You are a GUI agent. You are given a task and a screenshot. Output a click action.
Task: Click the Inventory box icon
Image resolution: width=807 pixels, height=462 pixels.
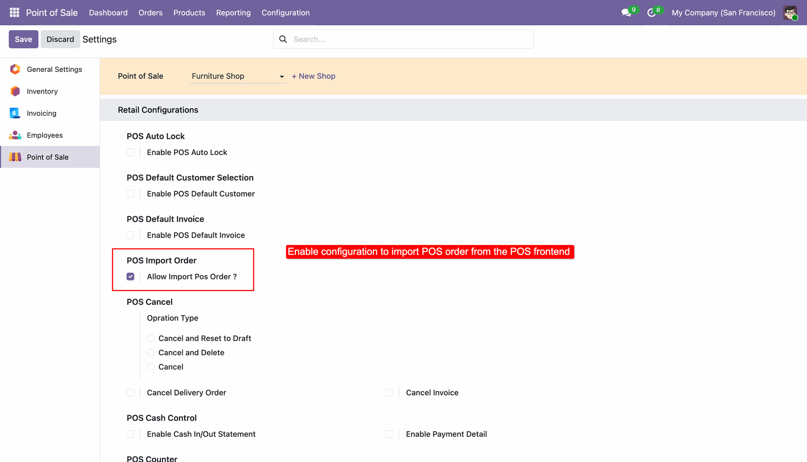tap(15, 91)
